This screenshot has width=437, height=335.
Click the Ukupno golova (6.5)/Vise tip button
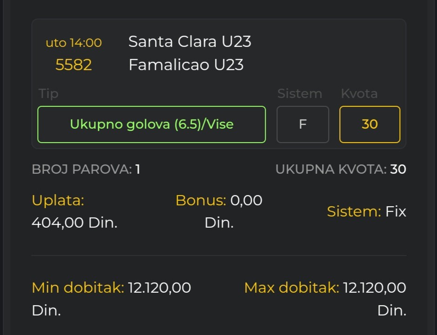pos(151,125)
